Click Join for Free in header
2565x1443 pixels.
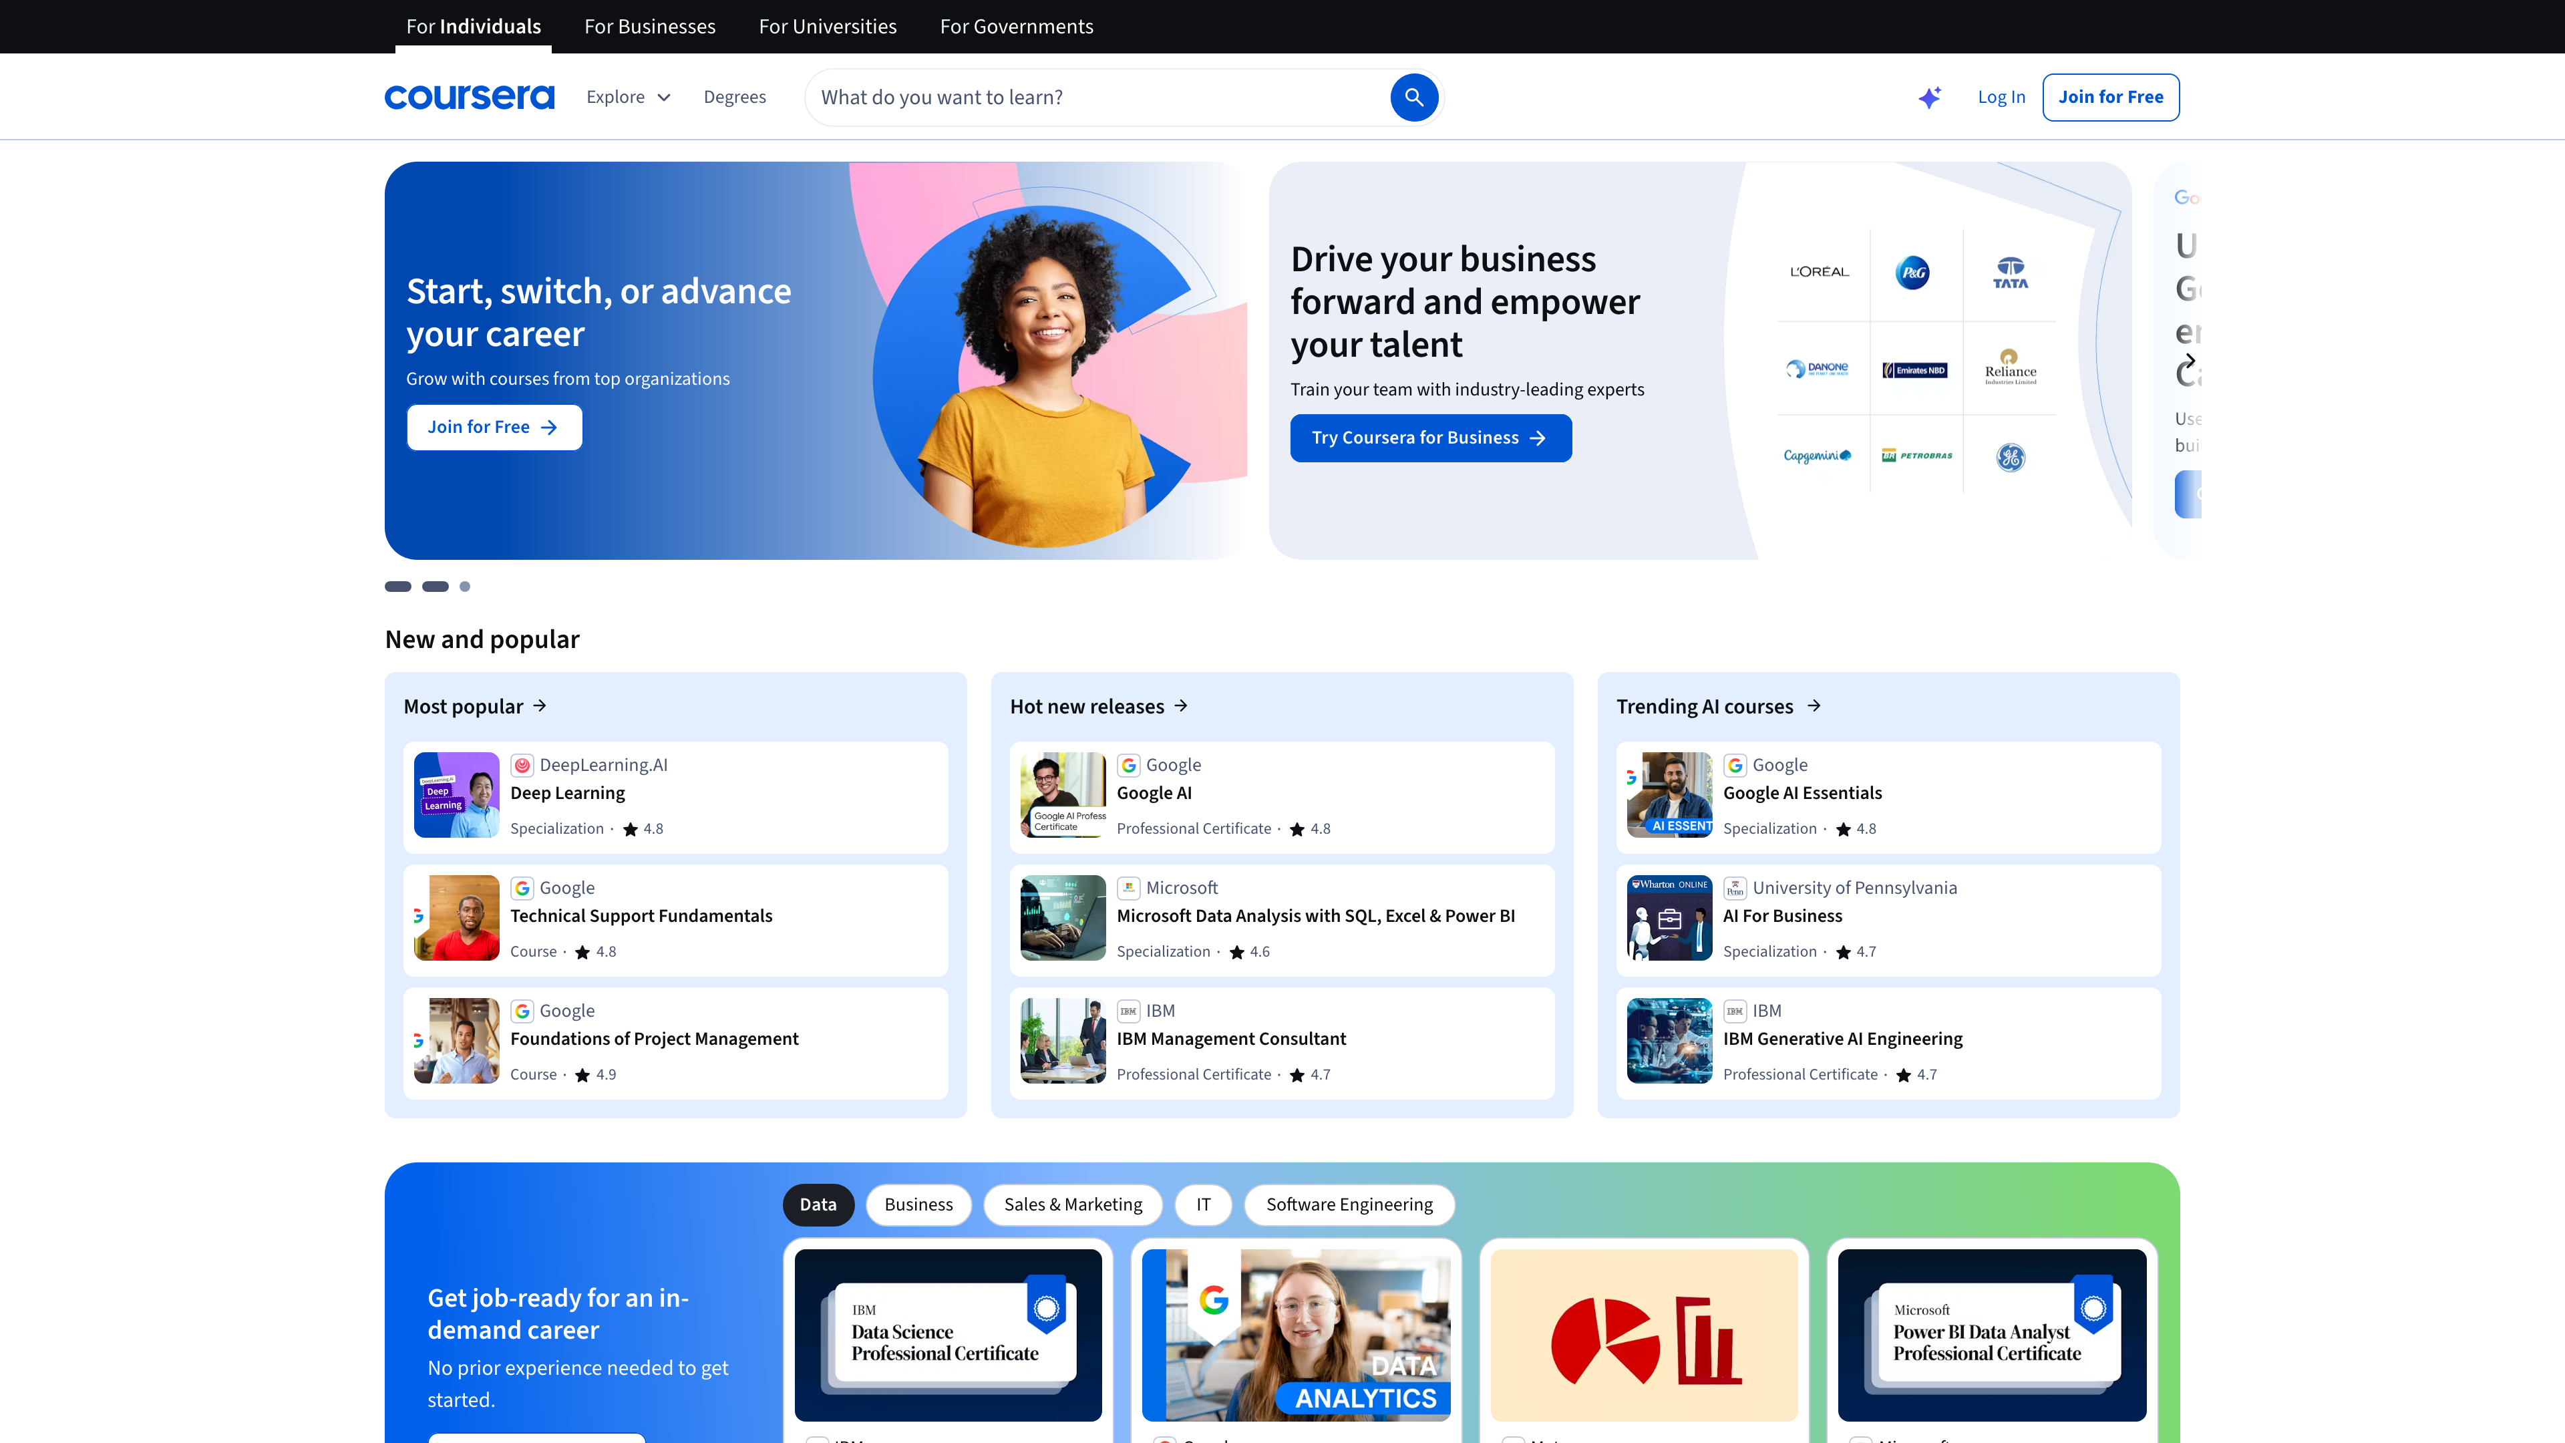tap(2111, 97)
